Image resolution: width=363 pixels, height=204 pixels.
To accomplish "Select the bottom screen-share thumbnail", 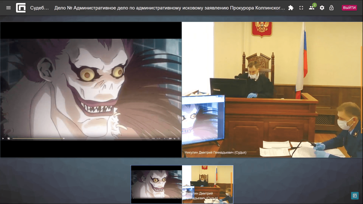I will click(156, 184).
